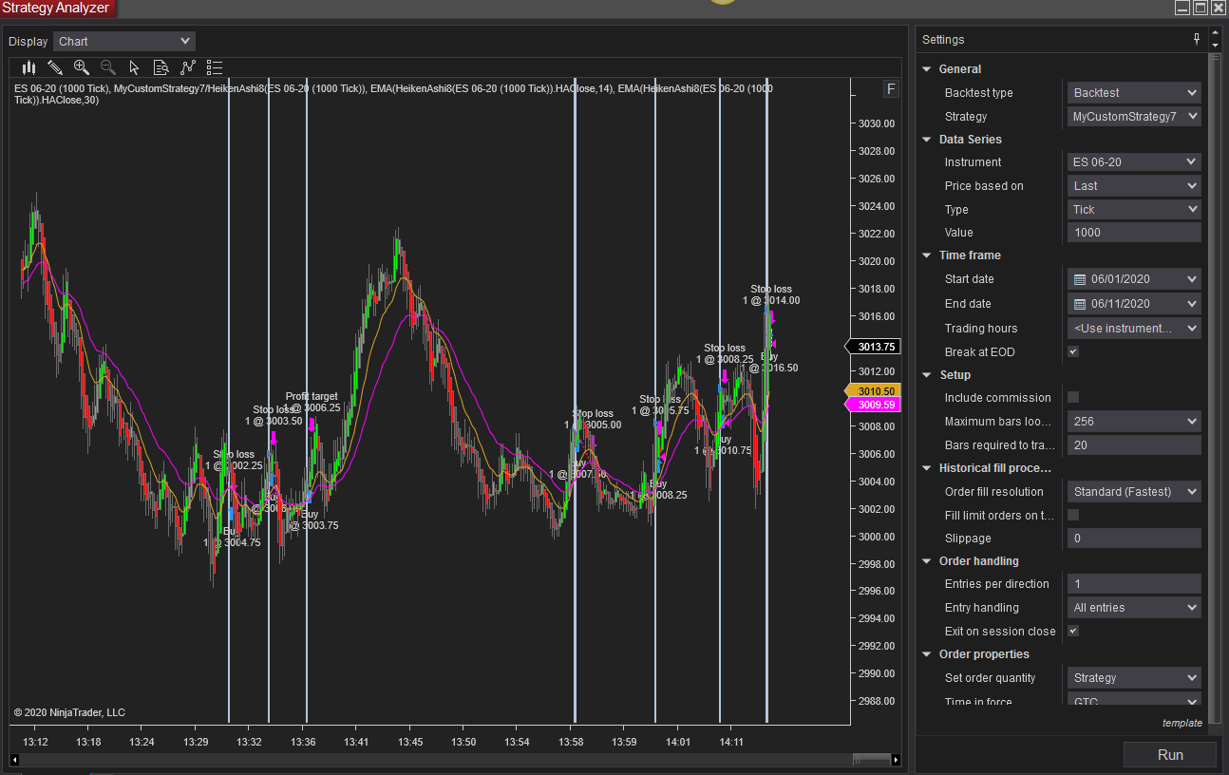Click the Stop loss 1 @ 3014.00 label
1229x775 pixels.
click(x=771, y=294)
